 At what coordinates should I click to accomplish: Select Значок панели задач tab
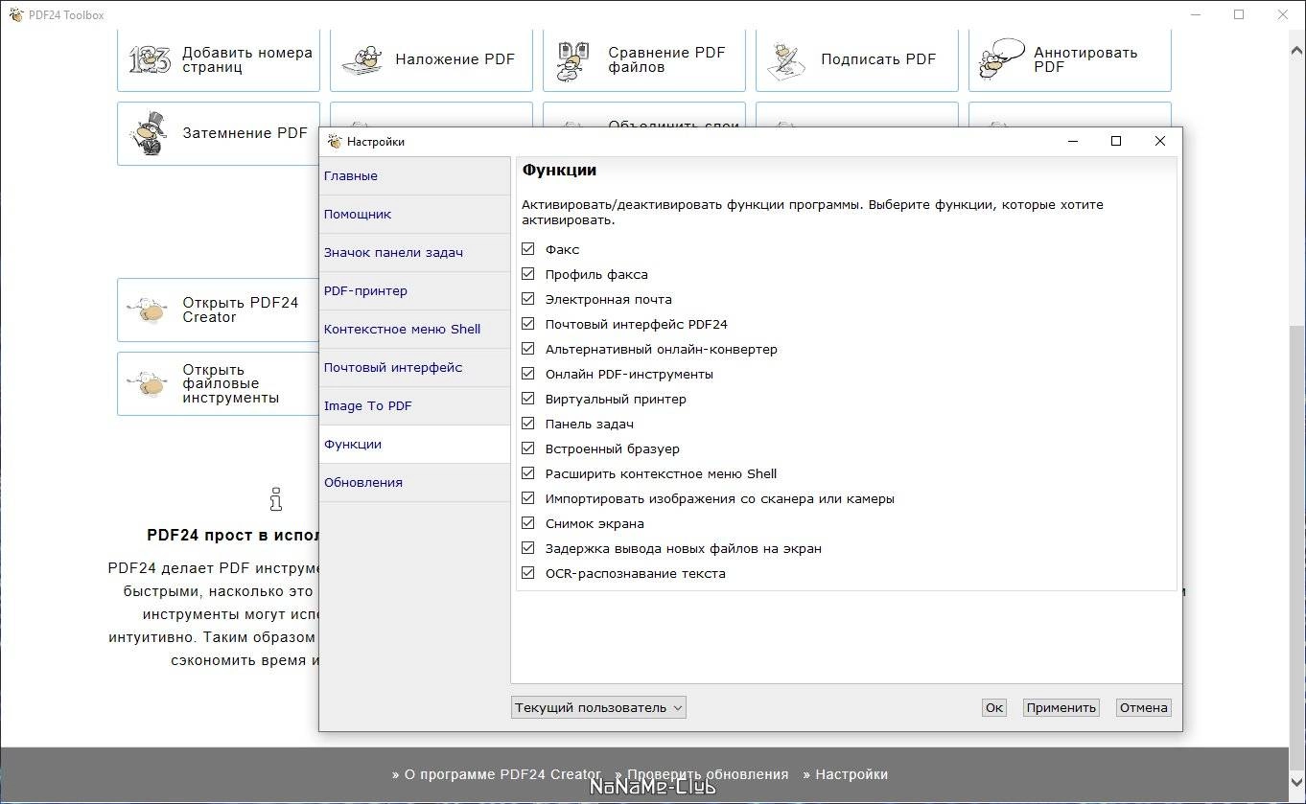(x=414, y=253)
